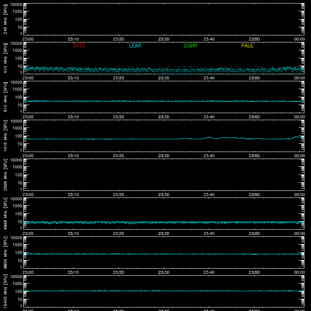This screenshot has width=311, height=311.
Task: Click the 10000 tick on 245 MHz panel
Action: point(16,5)
